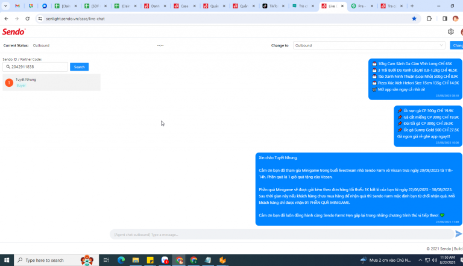
Task: Open the Gmail pinned tab
Action: coord(17,6)
